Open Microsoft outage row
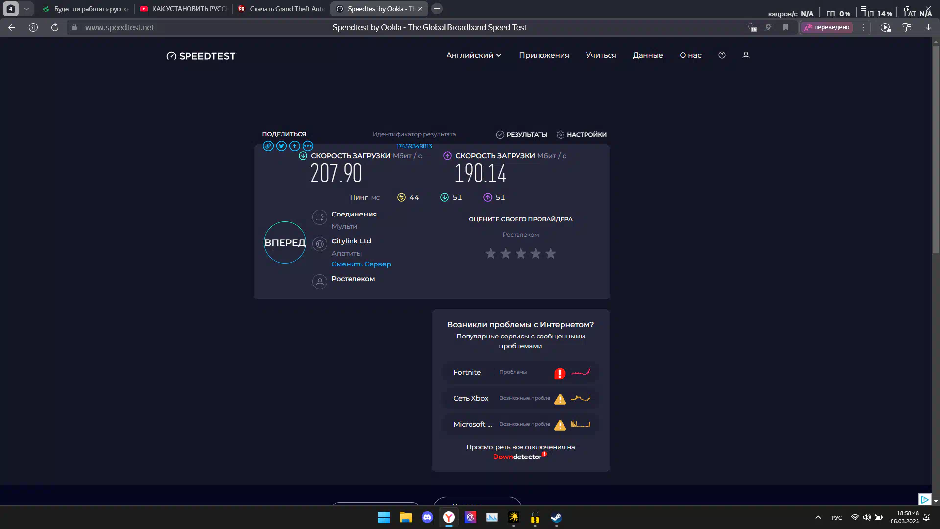Viewport: 940px width, 529px height. pyautogui.click(x=520, y=424)
